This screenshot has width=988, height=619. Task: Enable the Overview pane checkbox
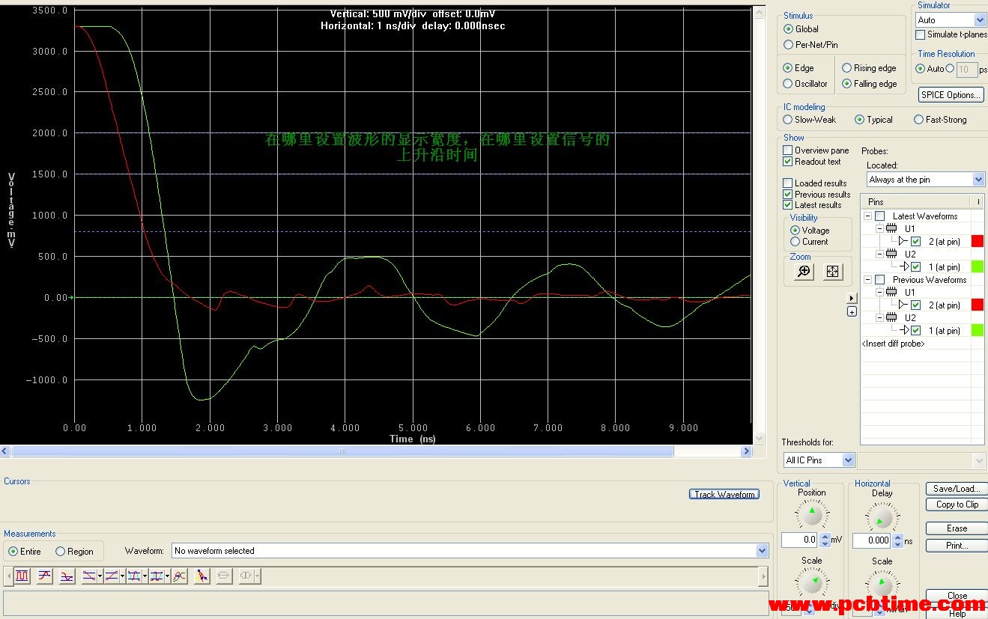[787, 150]
